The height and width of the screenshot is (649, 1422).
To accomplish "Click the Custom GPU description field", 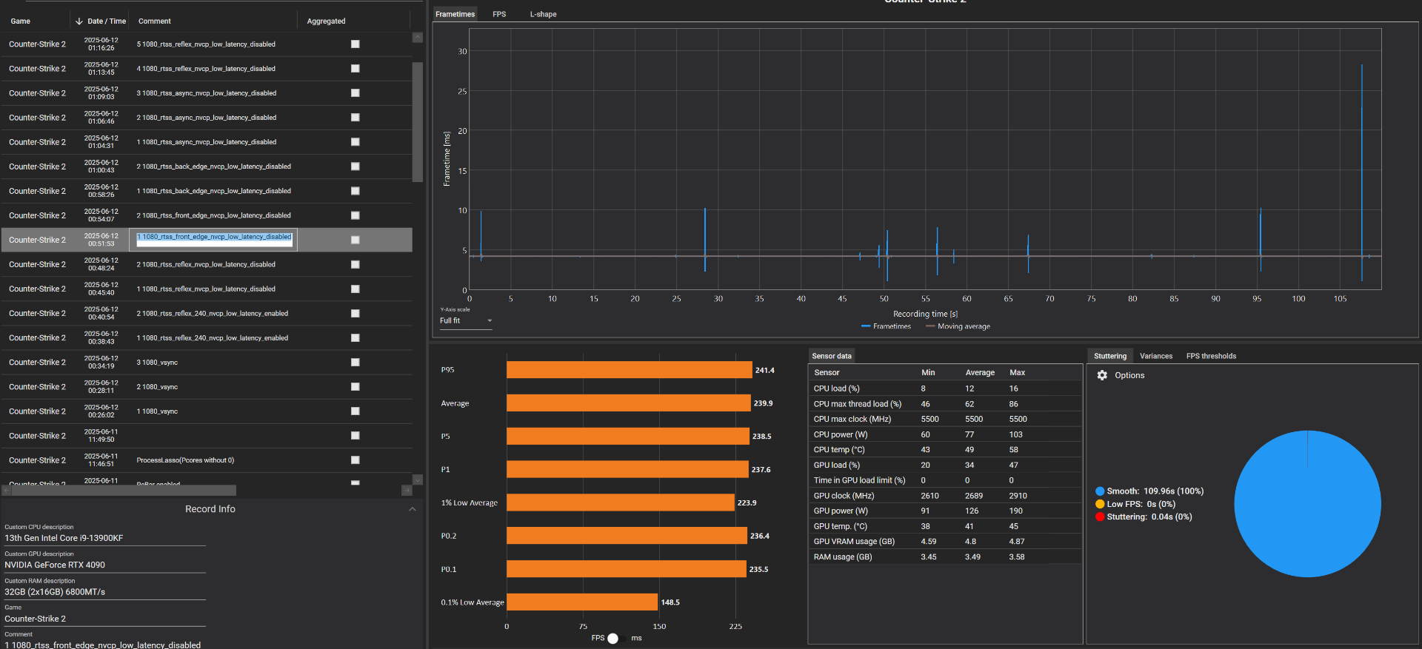I will tap(105, 565).
